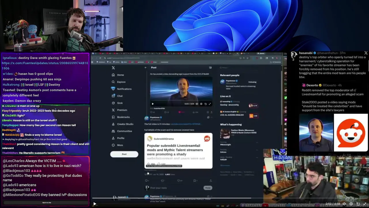Click the reply icon below the timestamp

click(146, 181)
